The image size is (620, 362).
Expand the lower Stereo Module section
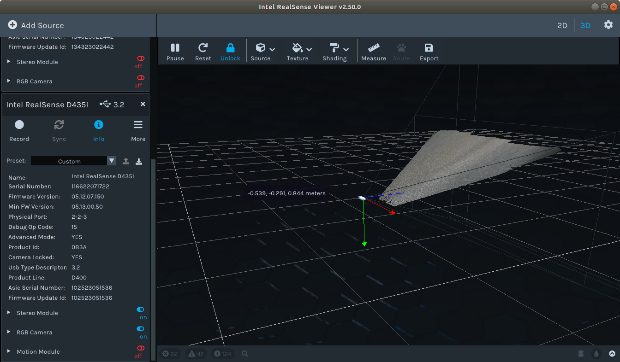pyautogui.click(x=9, y=313)
